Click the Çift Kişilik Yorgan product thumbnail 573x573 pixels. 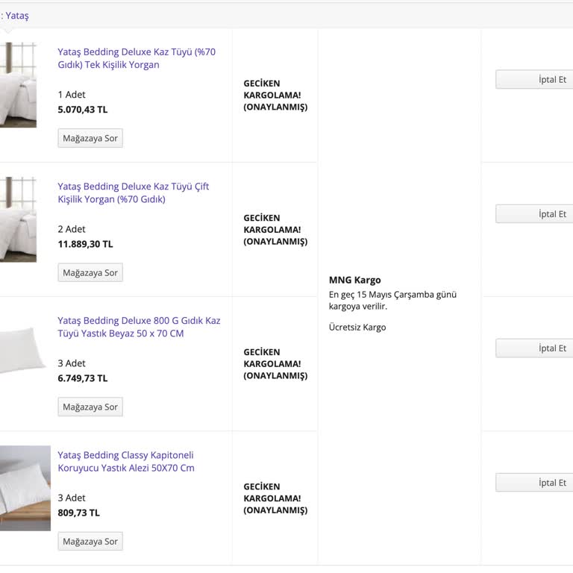pos(18,219)
